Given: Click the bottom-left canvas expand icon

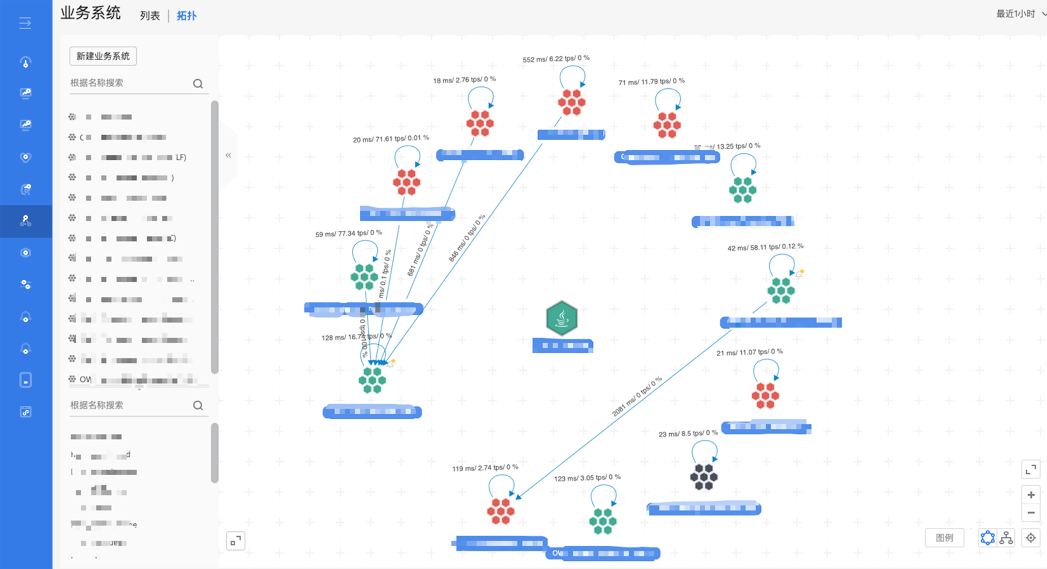Looking at the screenshot, I should coord(236,541).
